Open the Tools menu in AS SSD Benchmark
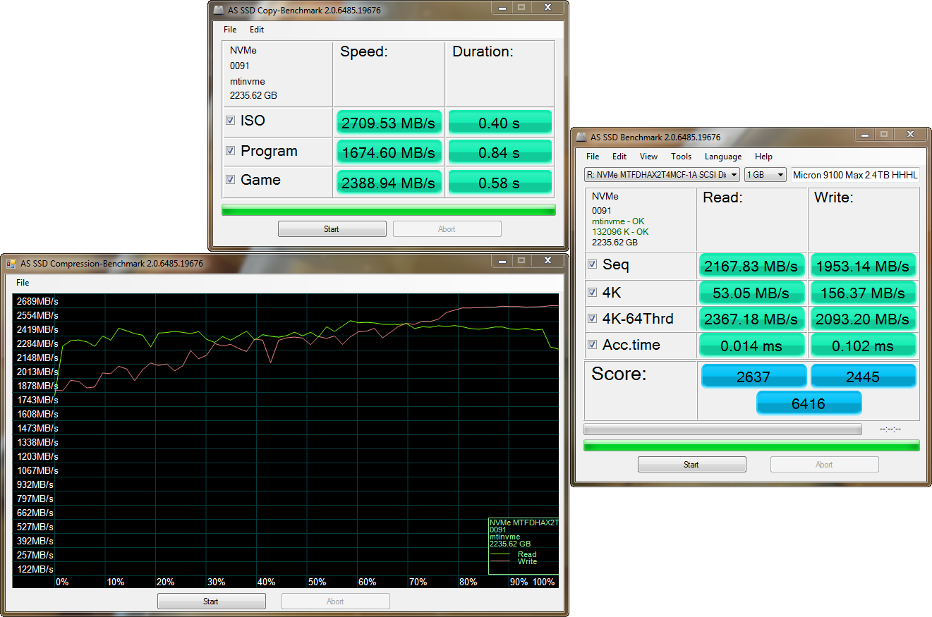The image size is (932, 617). pyautogui.click(x=681, y=157)
